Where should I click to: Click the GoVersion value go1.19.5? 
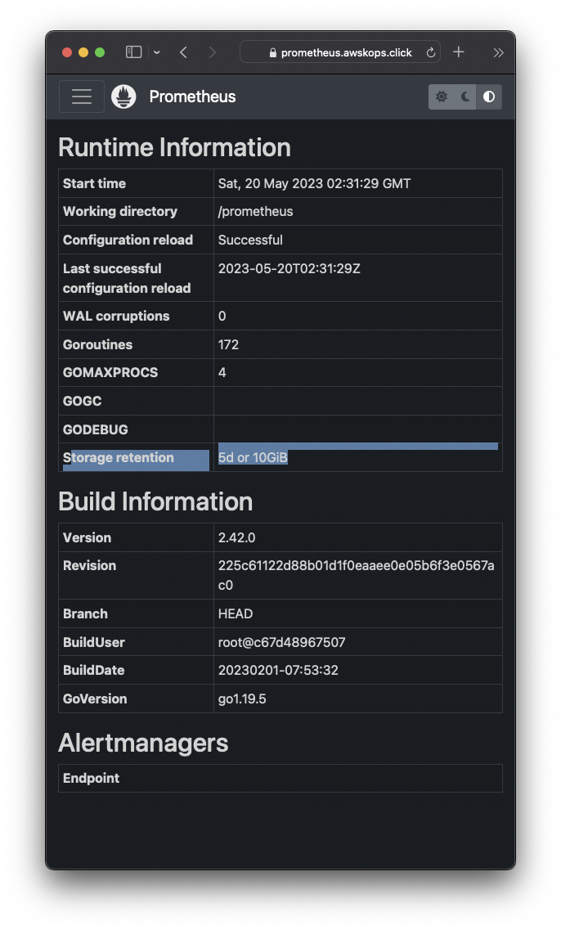click(242, 699)
